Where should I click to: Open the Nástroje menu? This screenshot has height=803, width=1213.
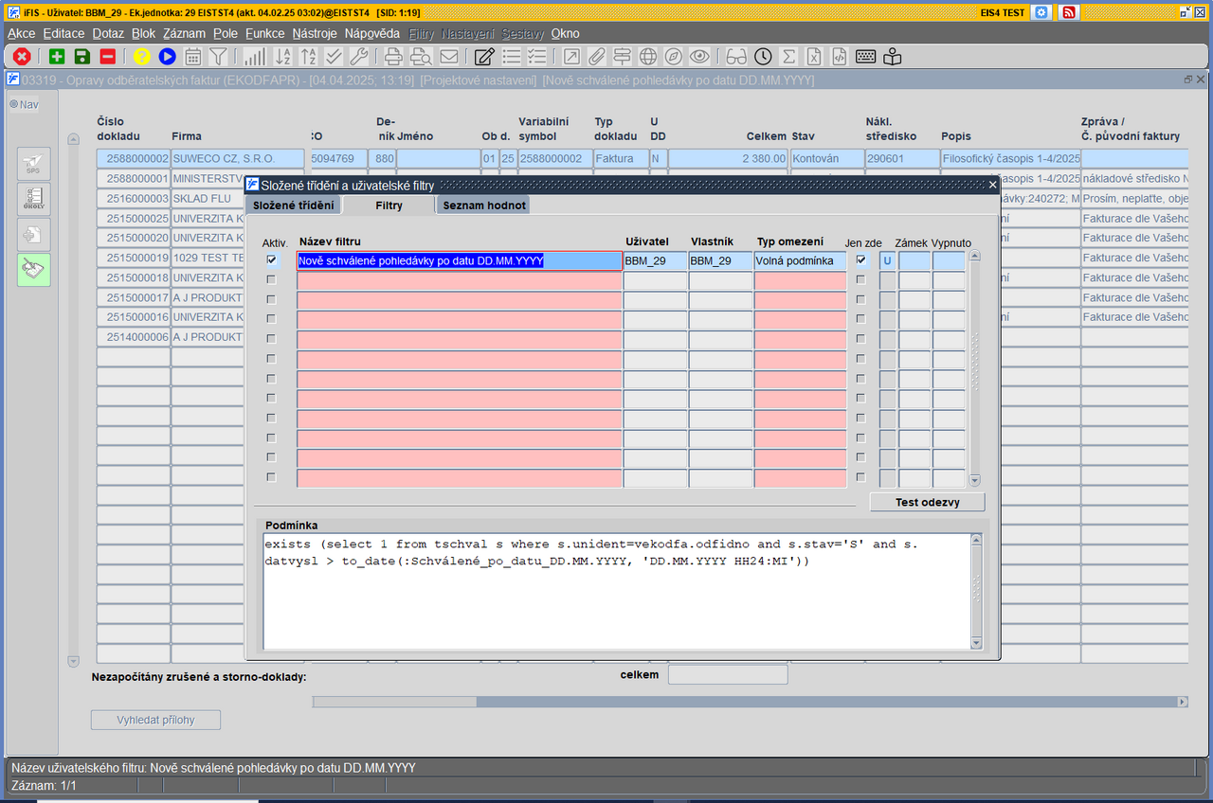click(x=315, y=33)
